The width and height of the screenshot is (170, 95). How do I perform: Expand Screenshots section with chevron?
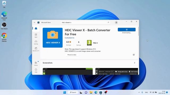click(x=135, y=63)
